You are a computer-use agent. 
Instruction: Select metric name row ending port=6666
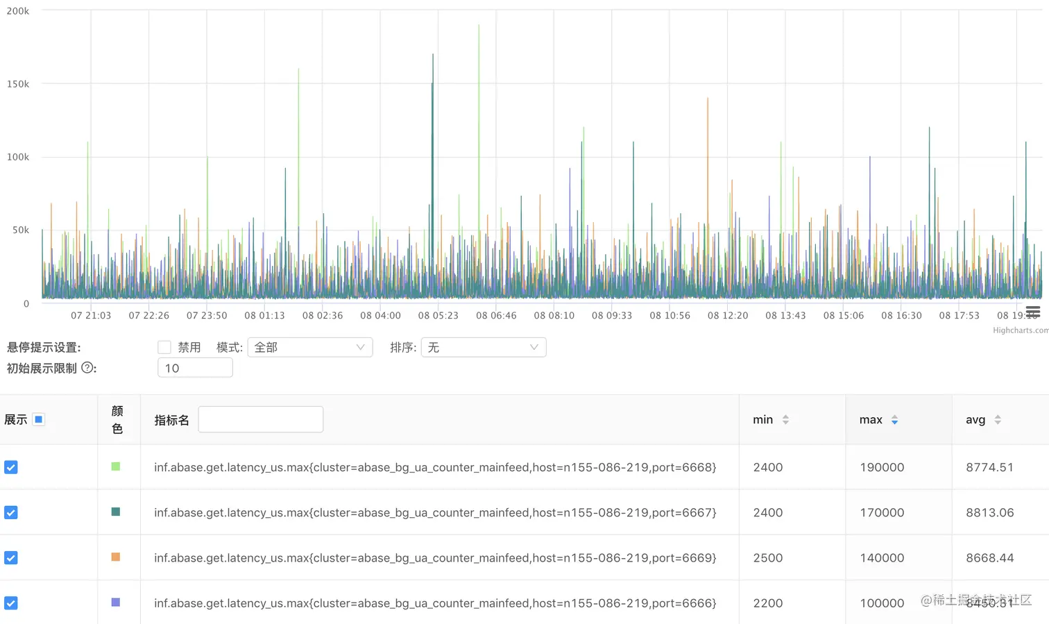[x=435, y=602]
